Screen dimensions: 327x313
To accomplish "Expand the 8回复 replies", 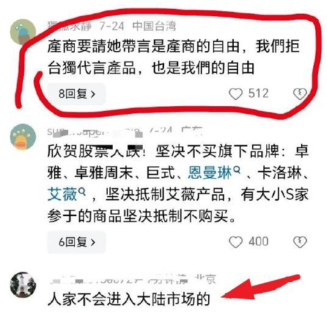I will pyautogui.click(x=76, y=94).
